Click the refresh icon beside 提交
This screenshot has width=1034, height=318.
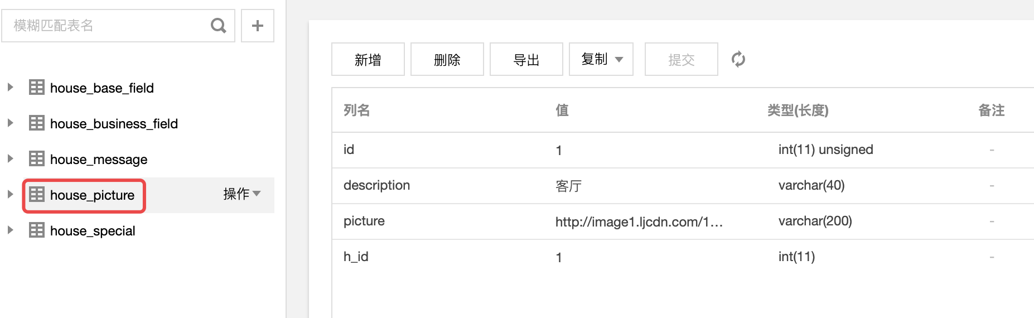(x=738, y=59)
